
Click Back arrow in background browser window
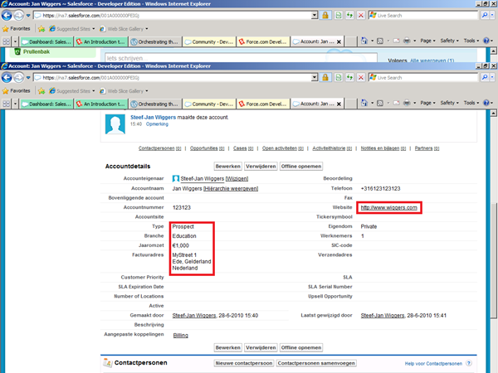[7, 16]
